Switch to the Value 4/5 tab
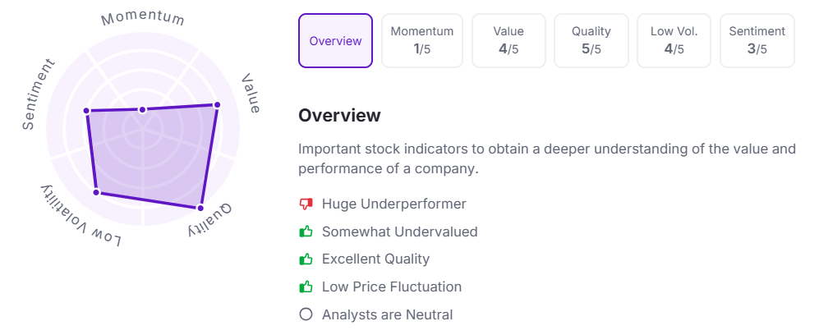 point(508,40)
